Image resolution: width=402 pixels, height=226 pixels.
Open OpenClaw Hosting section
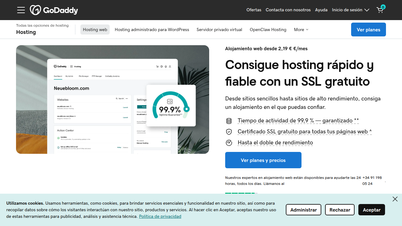pyautogui.click(x=268, y=30)
